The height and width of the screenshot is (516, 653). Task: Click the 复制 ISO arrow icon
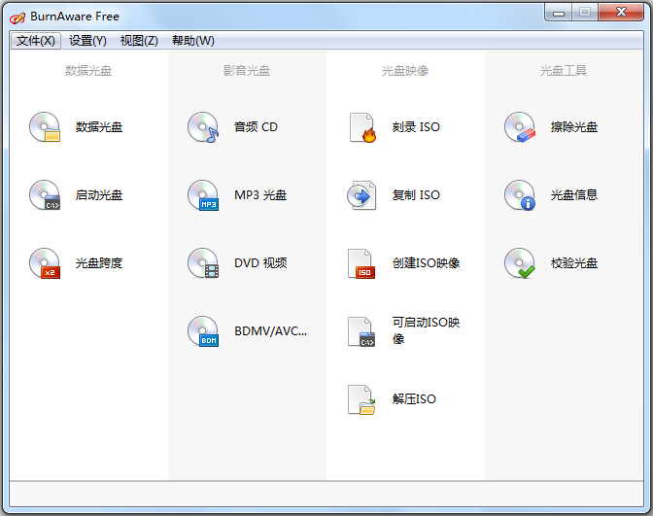point(361,195)
